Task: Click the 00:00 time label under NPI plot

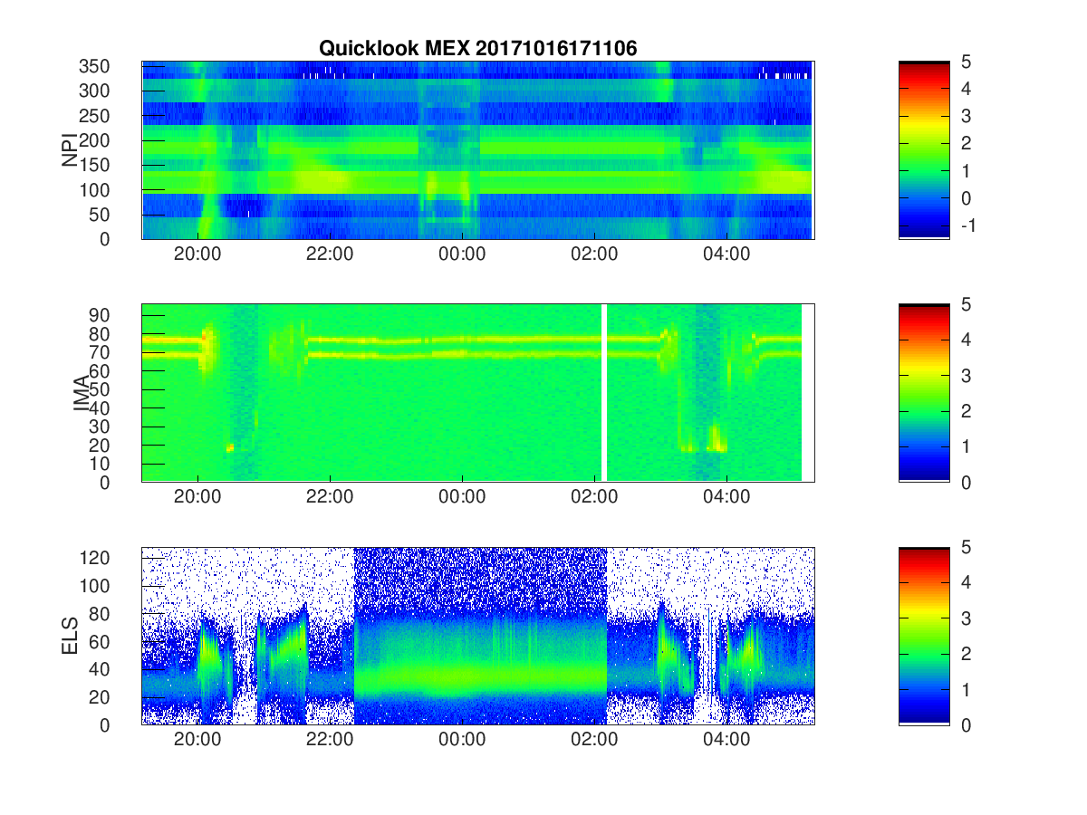Action: point(462,255)
